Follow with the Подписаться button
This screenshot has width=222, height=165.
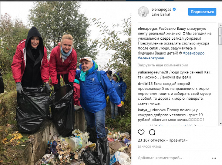tap(202, 12)
